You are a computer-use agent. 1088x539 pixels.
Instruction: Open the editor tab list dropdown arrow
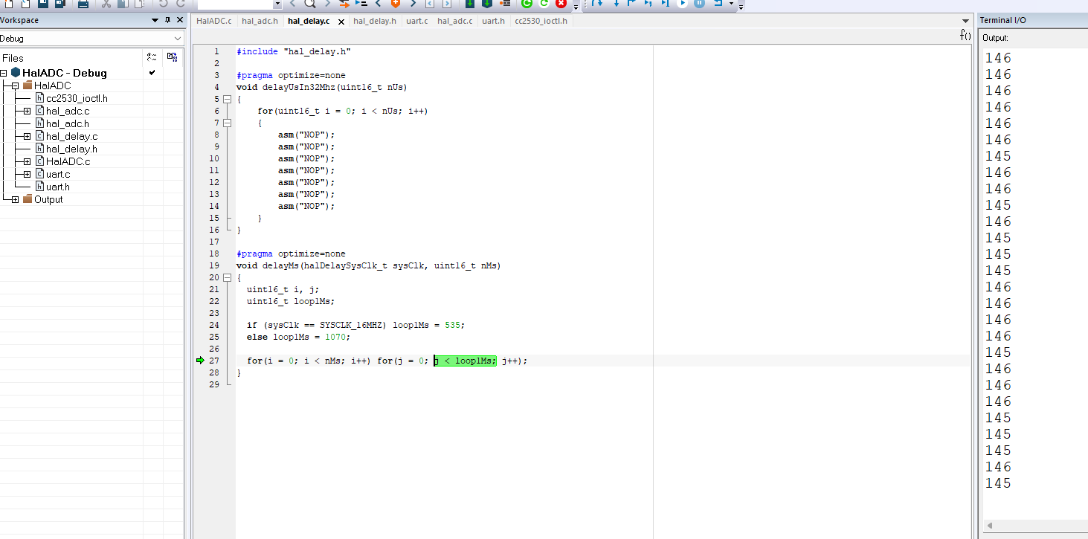[x=965, y=21]
